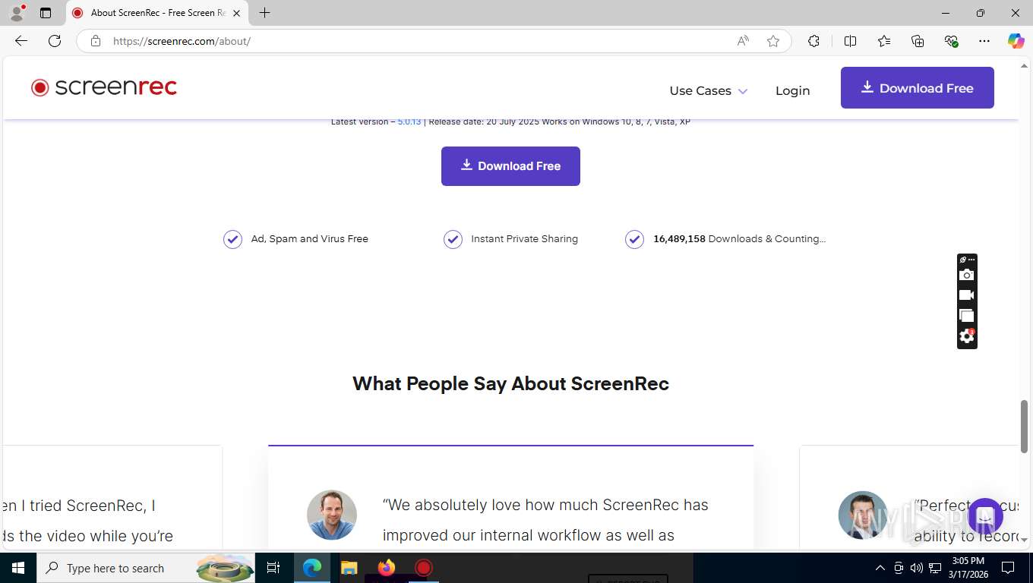Expand the Use Cases dropdown menu

[708, 90]
